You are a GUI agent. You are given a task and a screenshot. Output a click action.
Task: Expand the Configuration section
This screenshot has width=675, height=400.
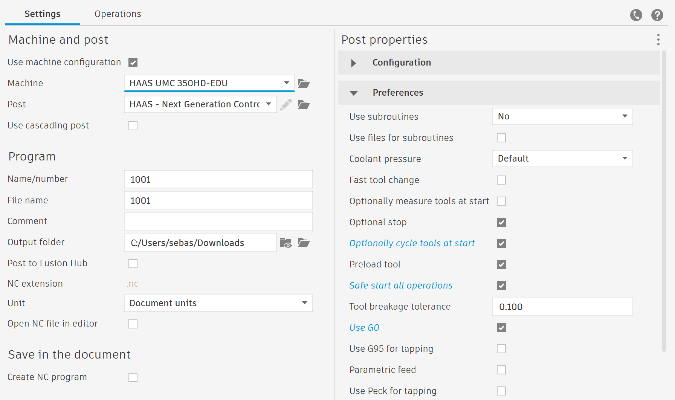coord(499,63)
